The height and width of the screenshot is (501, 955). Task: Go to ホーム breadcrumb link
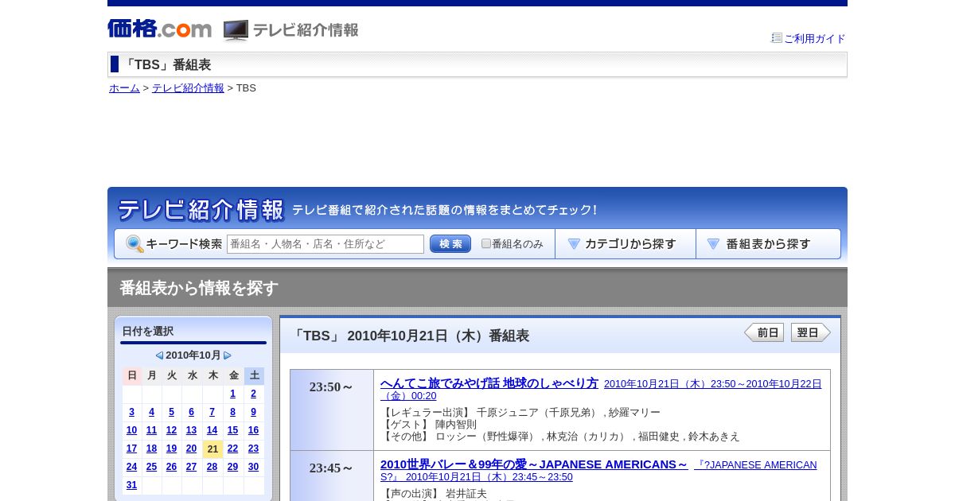124,88
